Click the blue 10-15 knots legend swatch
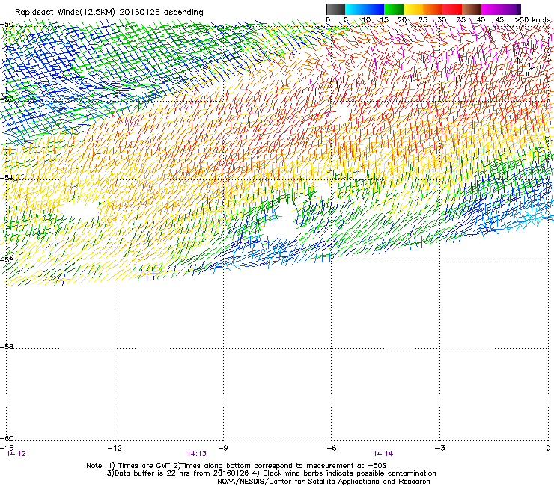Image resolution: width=554 pixels, height=486 pixels. pos(374,9)
